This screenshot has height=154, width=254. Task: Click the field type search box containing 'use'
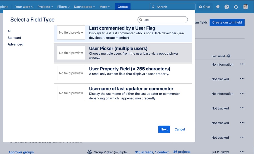click(x=162, y=20)
